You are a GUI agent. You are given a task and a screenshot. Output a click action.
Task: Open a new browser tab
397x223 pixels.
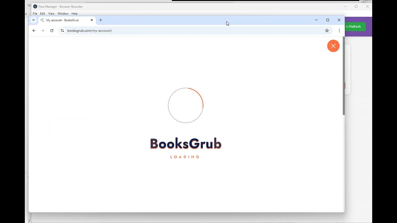click(100, 20)
